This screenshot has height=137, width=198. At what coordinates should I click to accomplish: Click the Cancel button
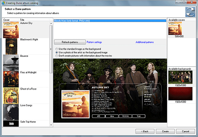(185, 131)
